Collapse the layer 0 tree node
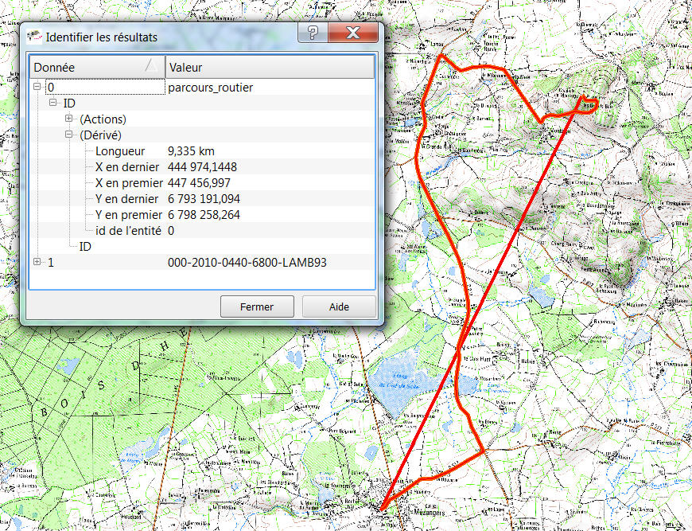 point(37,88)
